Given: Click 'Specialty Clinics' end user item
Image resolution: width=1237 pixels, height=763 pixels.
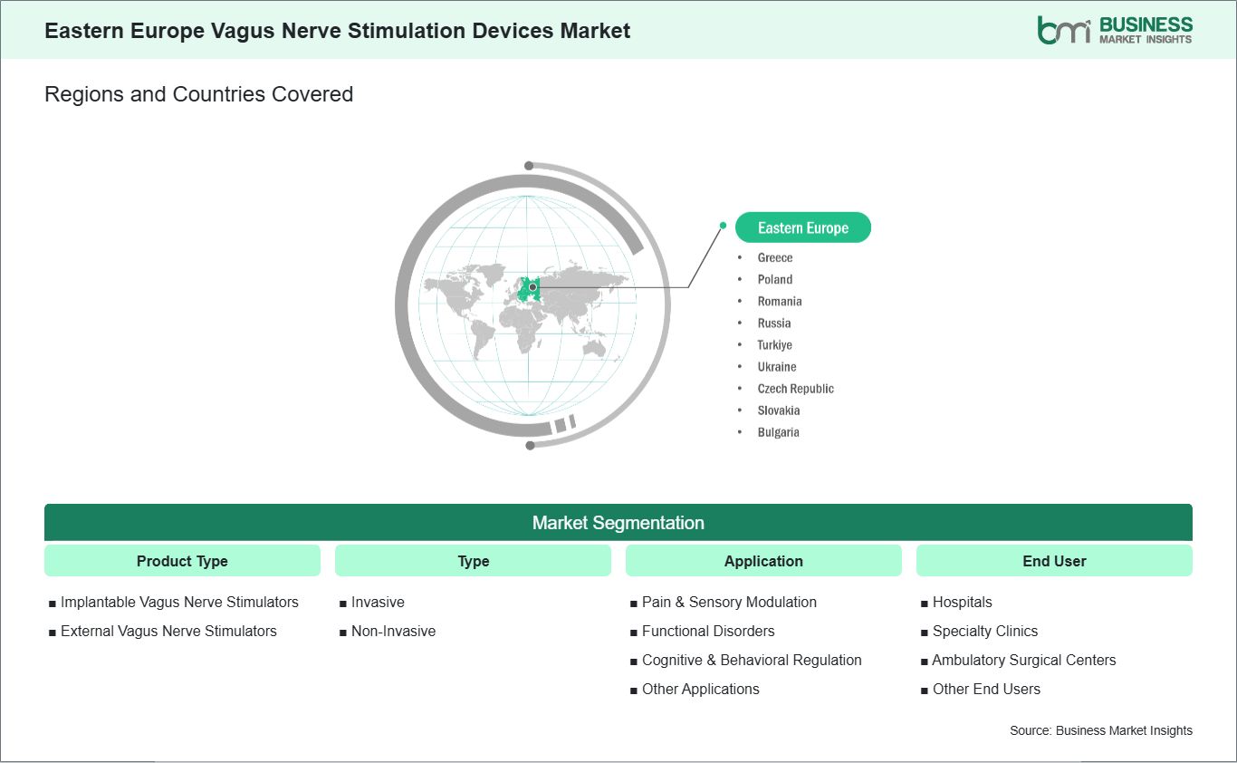Looking at the screenshot, I should point(985,631).
